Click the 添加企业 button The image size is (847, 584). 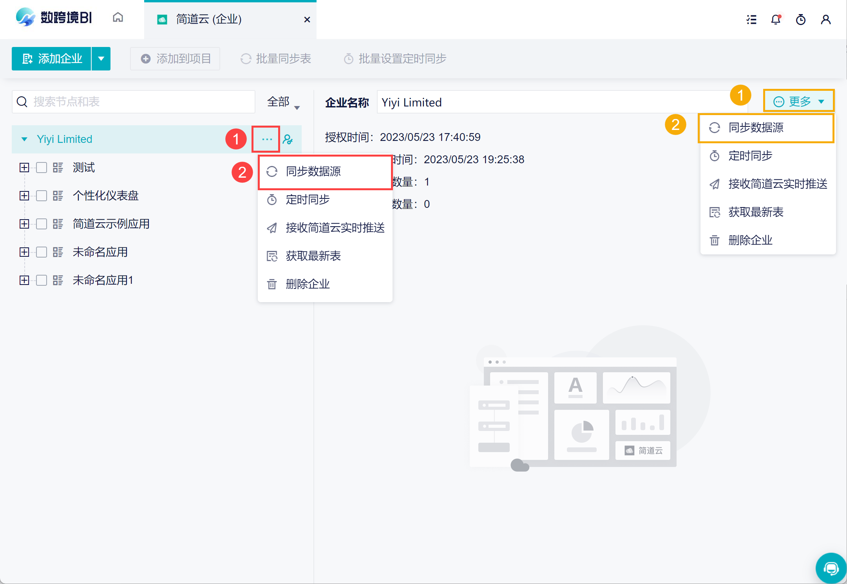coord(51,59)
